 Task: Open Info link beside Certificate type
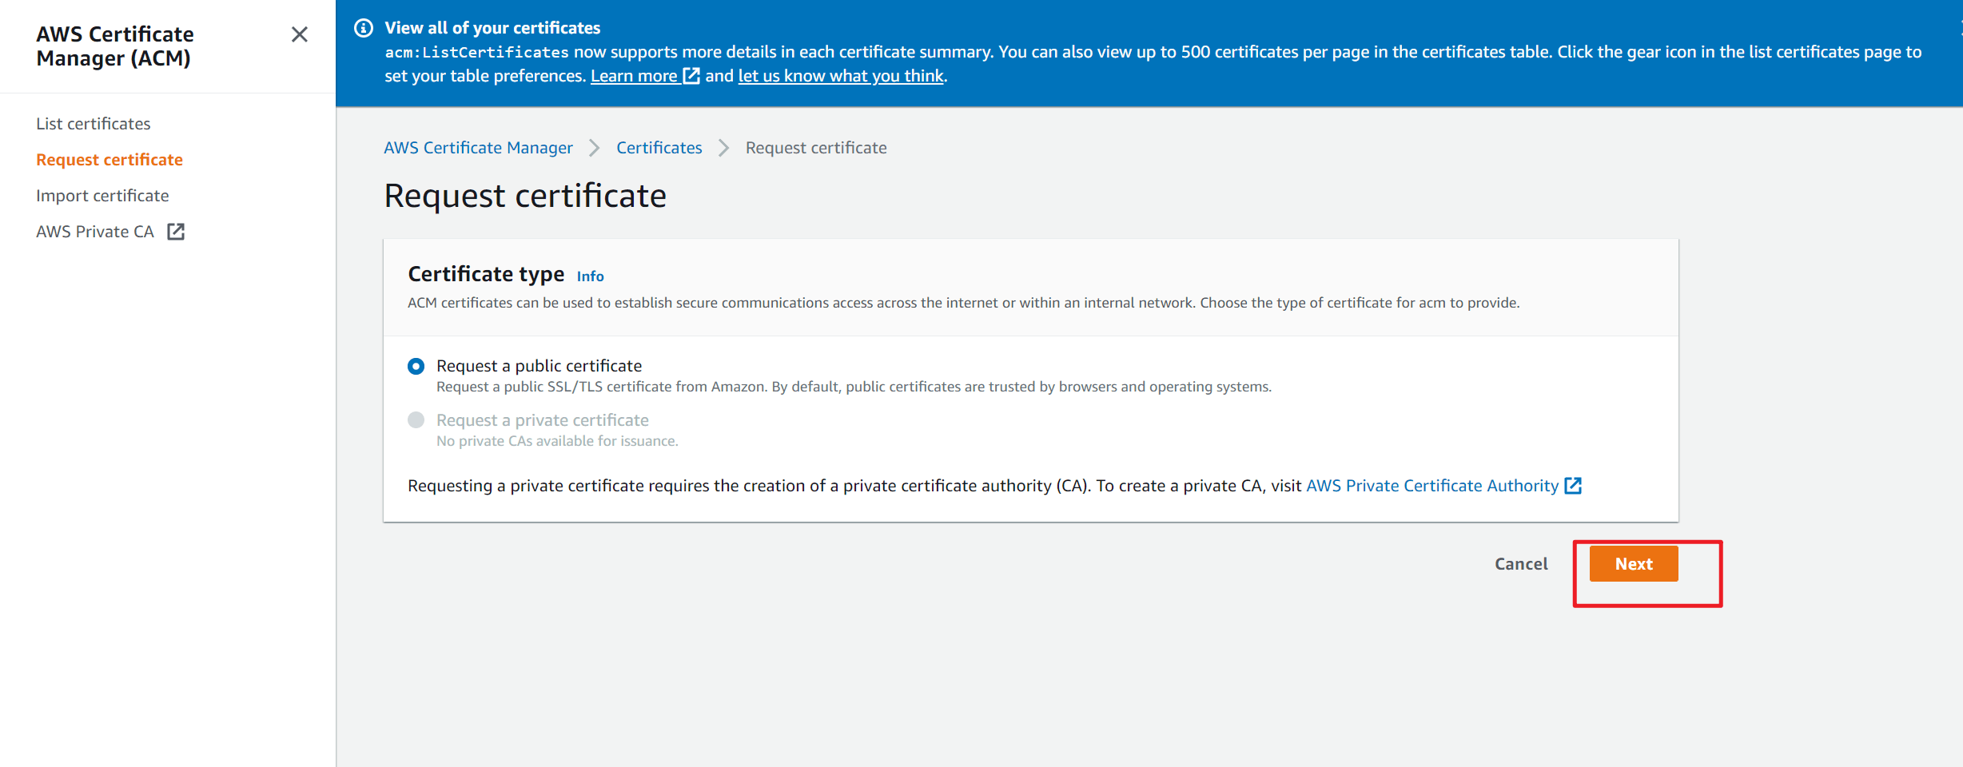click(591, 276)
